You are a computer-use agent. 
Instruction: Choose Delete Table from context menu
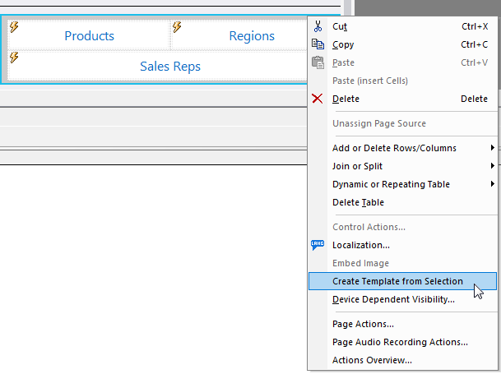click(x=358, y=202)
